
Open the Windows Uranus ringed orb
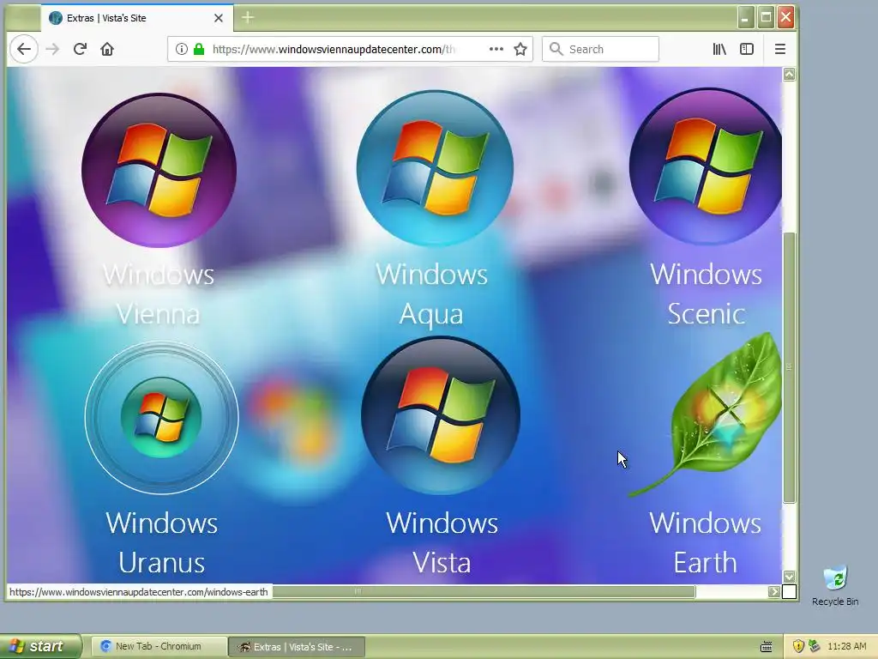pos(162,418)
